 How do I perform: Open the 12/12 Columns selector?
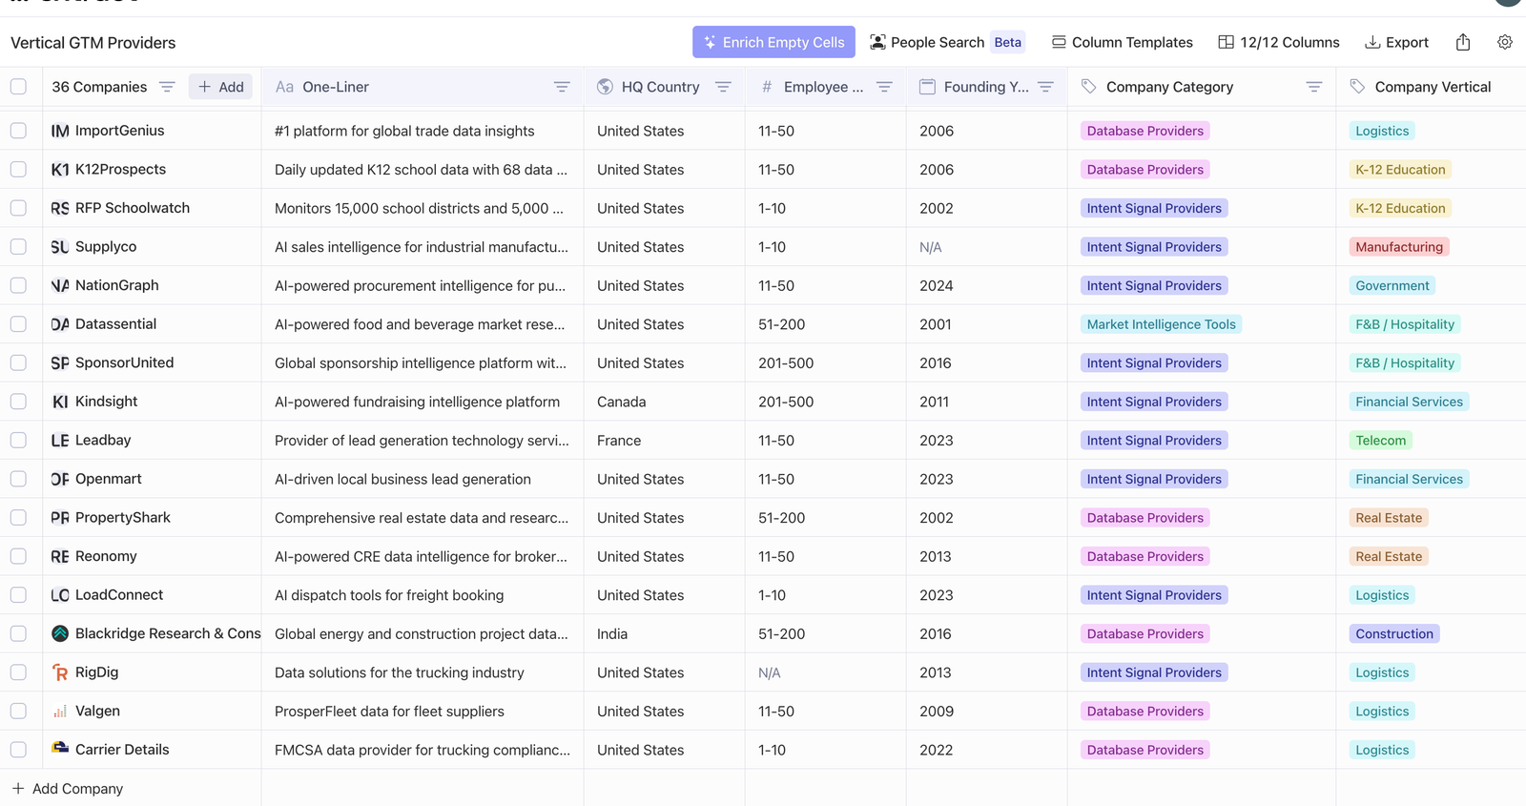tap(1278, 42)
